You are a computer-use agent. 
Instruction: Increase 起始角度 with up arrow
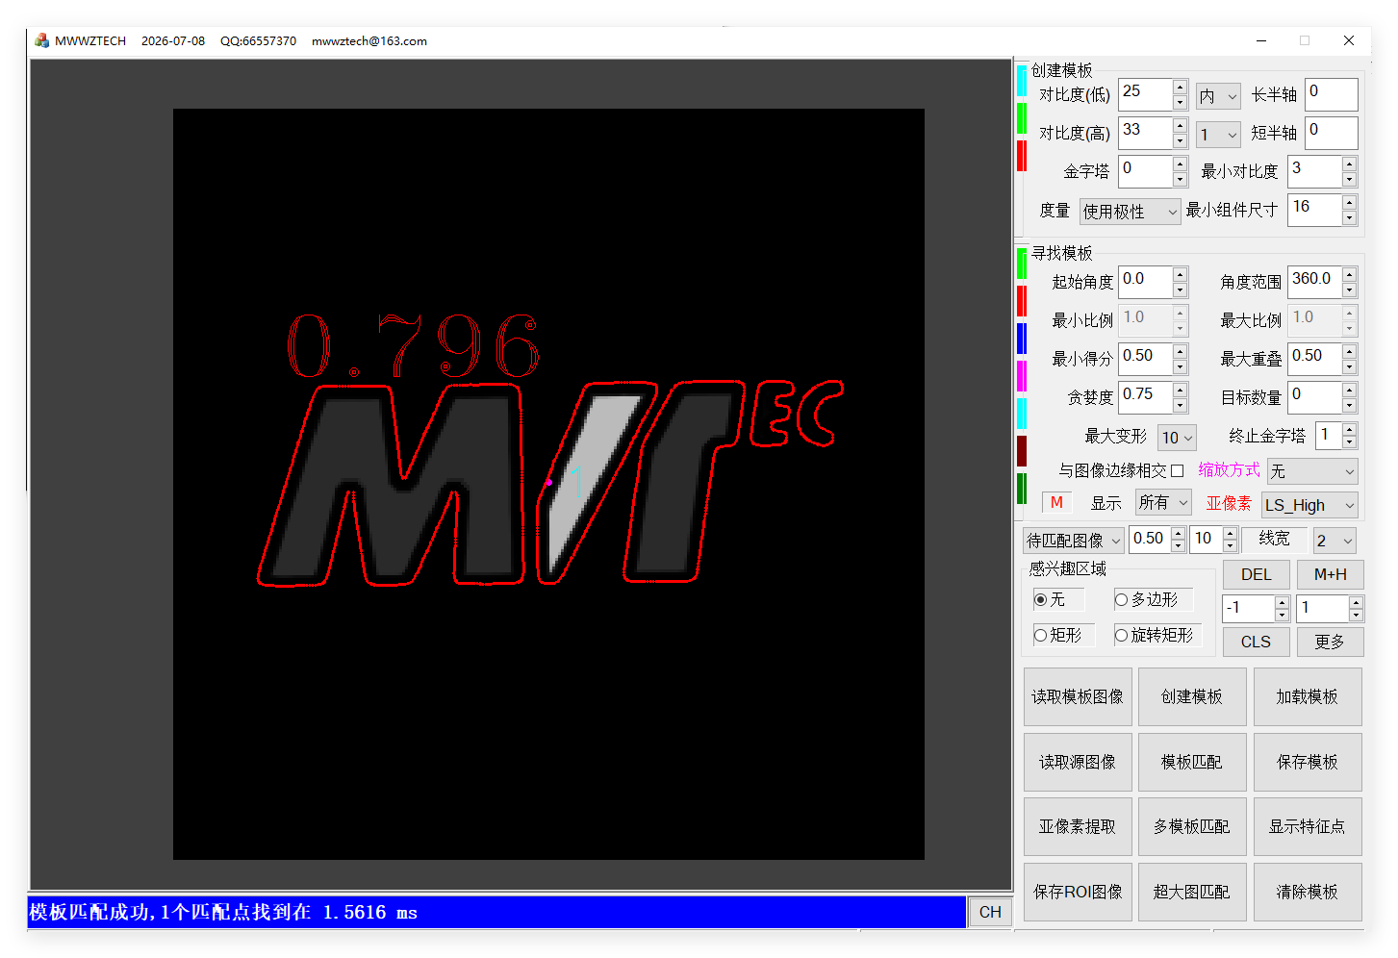pos(1180,275)
